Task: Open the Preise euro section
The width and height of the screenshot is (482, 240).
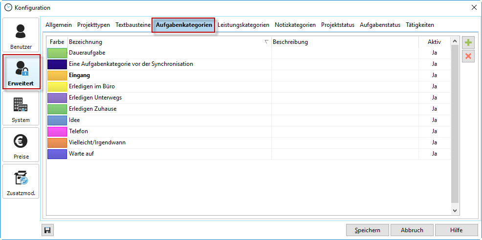Action: [21, 145]
